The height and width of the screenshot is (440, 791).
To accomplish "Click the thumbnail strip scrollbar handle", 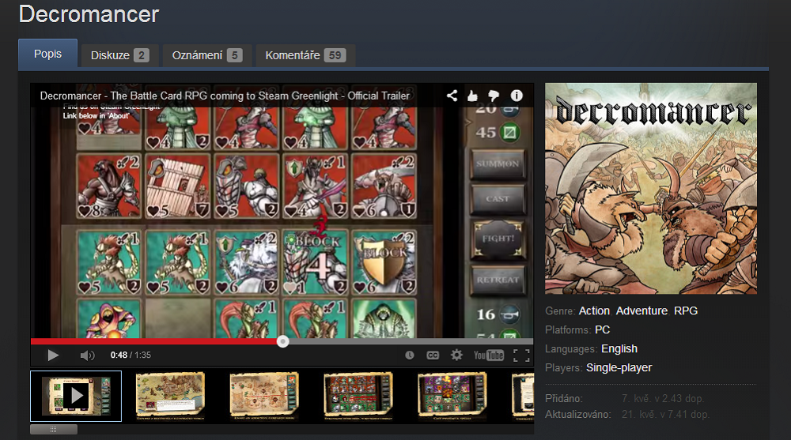I will coord(54,430).
